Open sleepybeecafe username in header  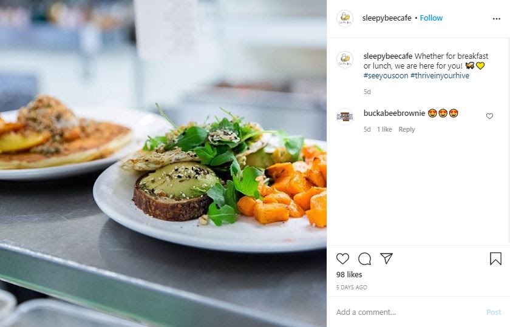pos(387,18)
